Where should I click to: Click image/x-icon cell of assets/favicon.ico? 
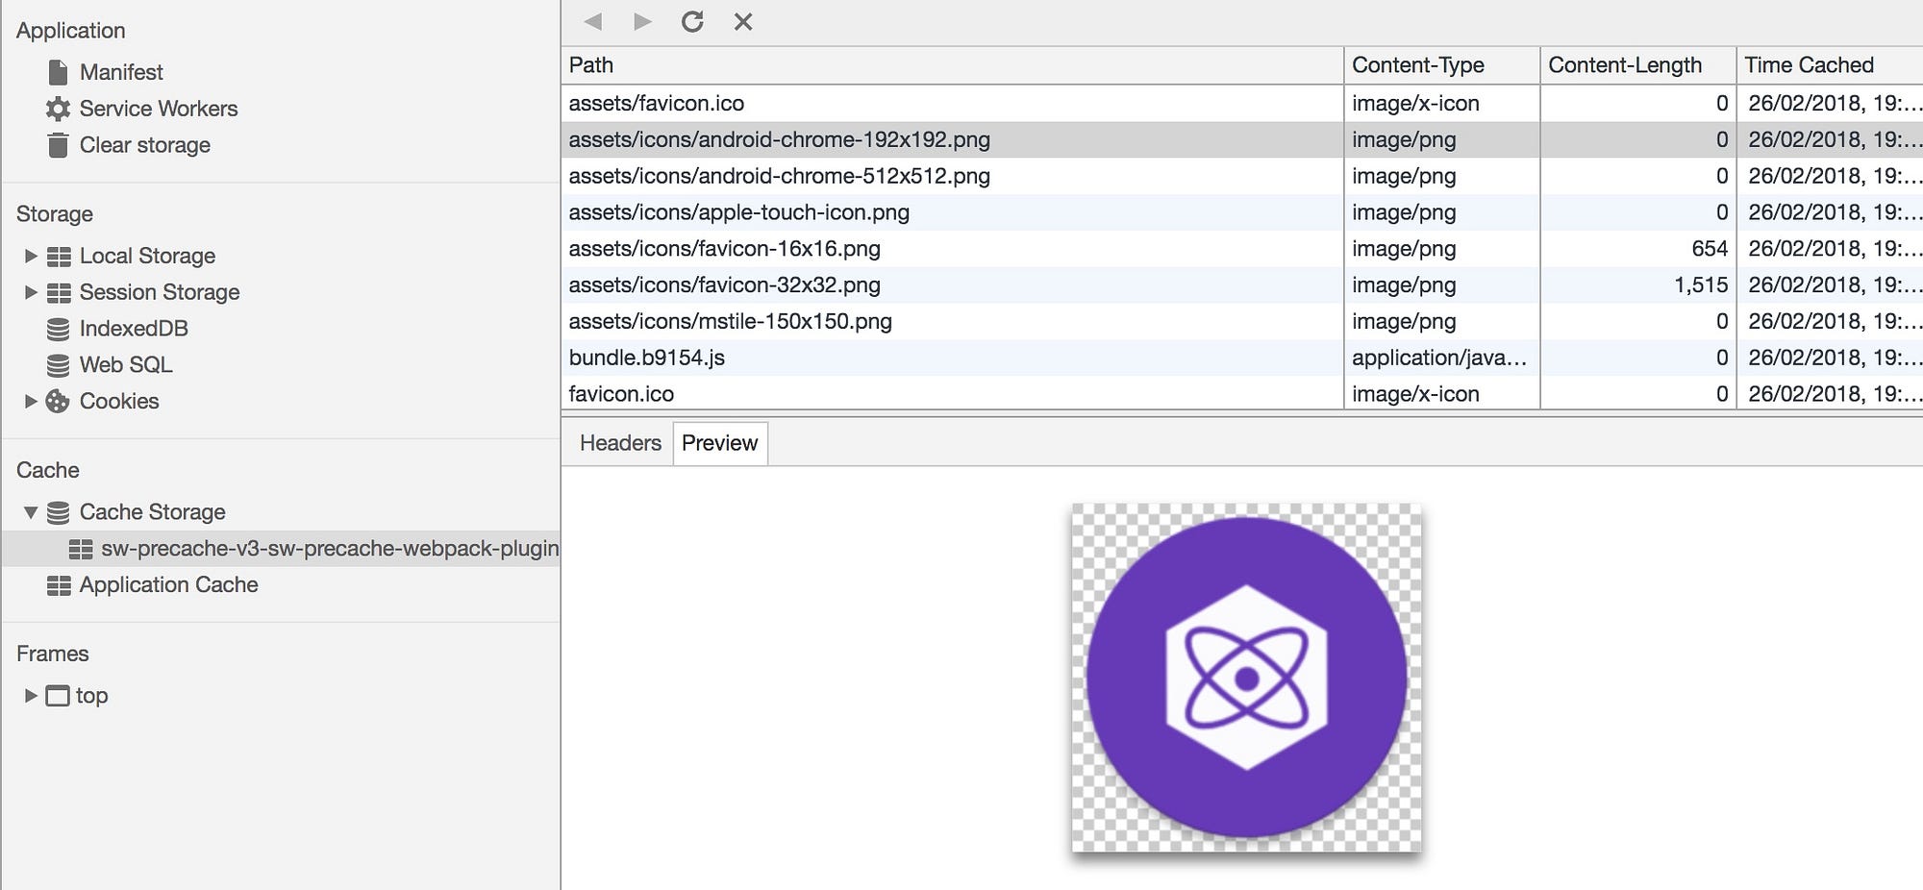[1441, 104]
